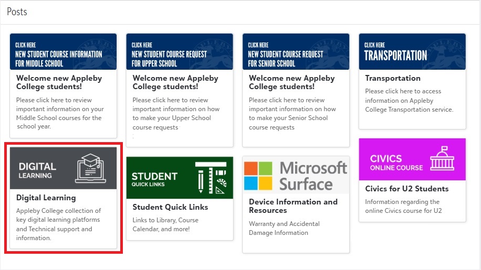Open the Digital Learning post title
This screenshot has height=270, width=481.
46,198
